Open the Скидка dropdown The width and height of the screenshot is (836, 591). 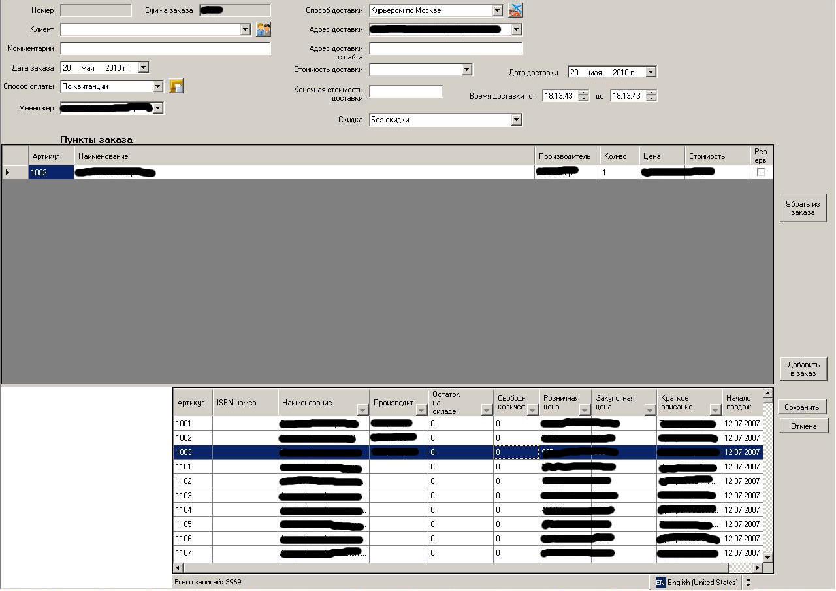(x=516, y=120)
